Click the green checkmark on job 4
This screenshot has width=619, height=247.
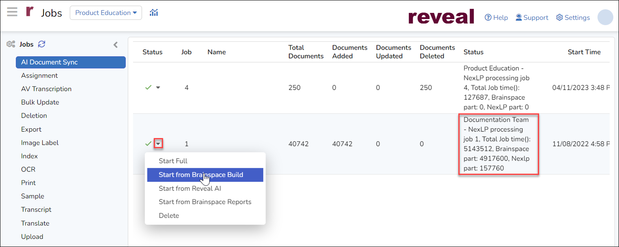coord(149,87)
